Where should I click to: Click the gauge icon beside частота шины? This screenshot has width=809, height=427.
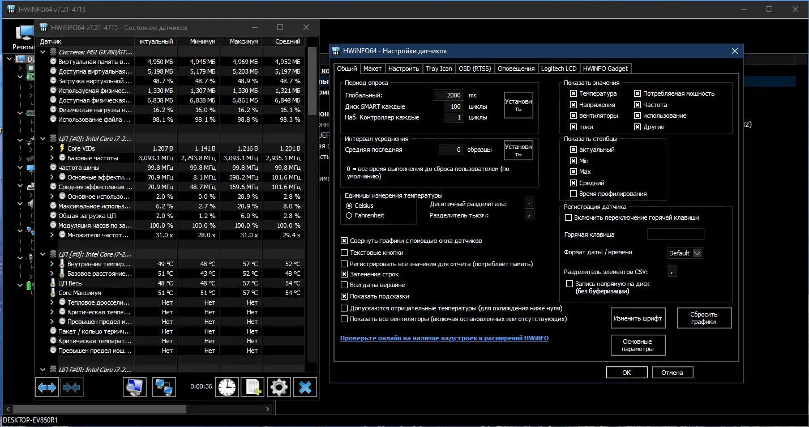tap(53, 168)
